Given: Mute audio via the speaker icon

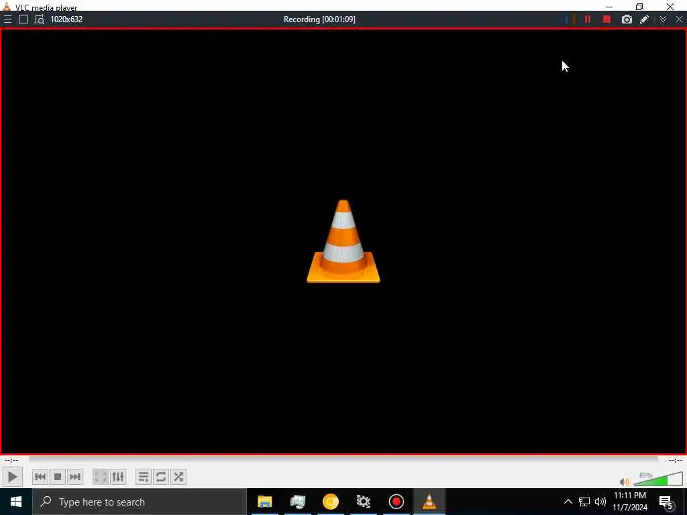Looking at the screenshot, I should point(625,481).
